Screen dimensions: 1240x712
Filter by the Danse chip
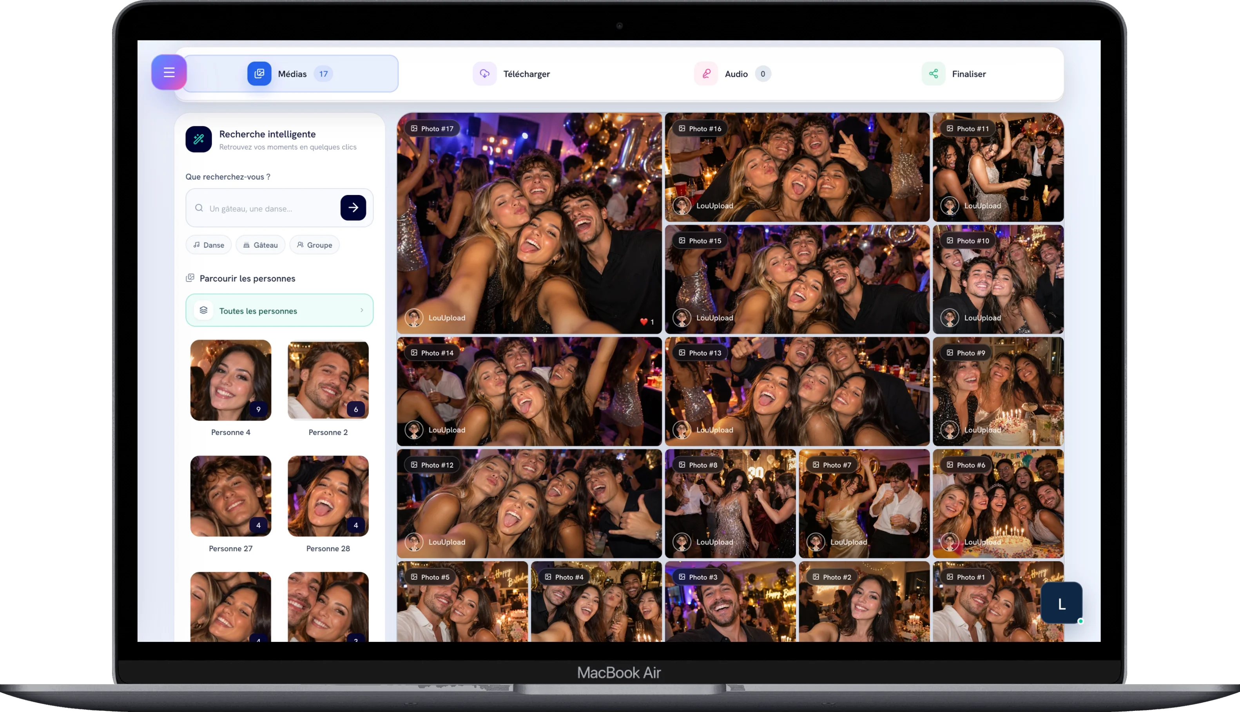pos(208,245)
